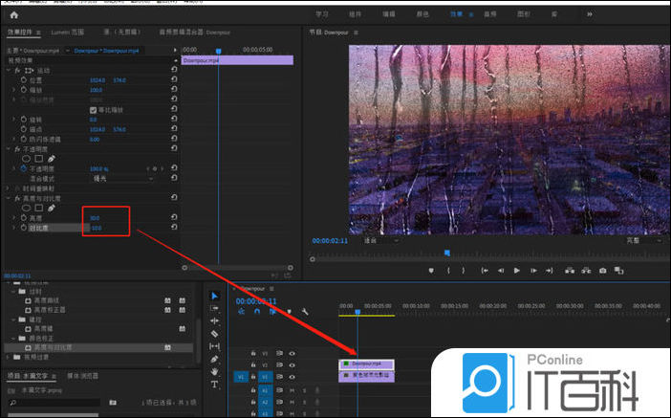Toggle the eye visibility of track V2

point(292,364)
